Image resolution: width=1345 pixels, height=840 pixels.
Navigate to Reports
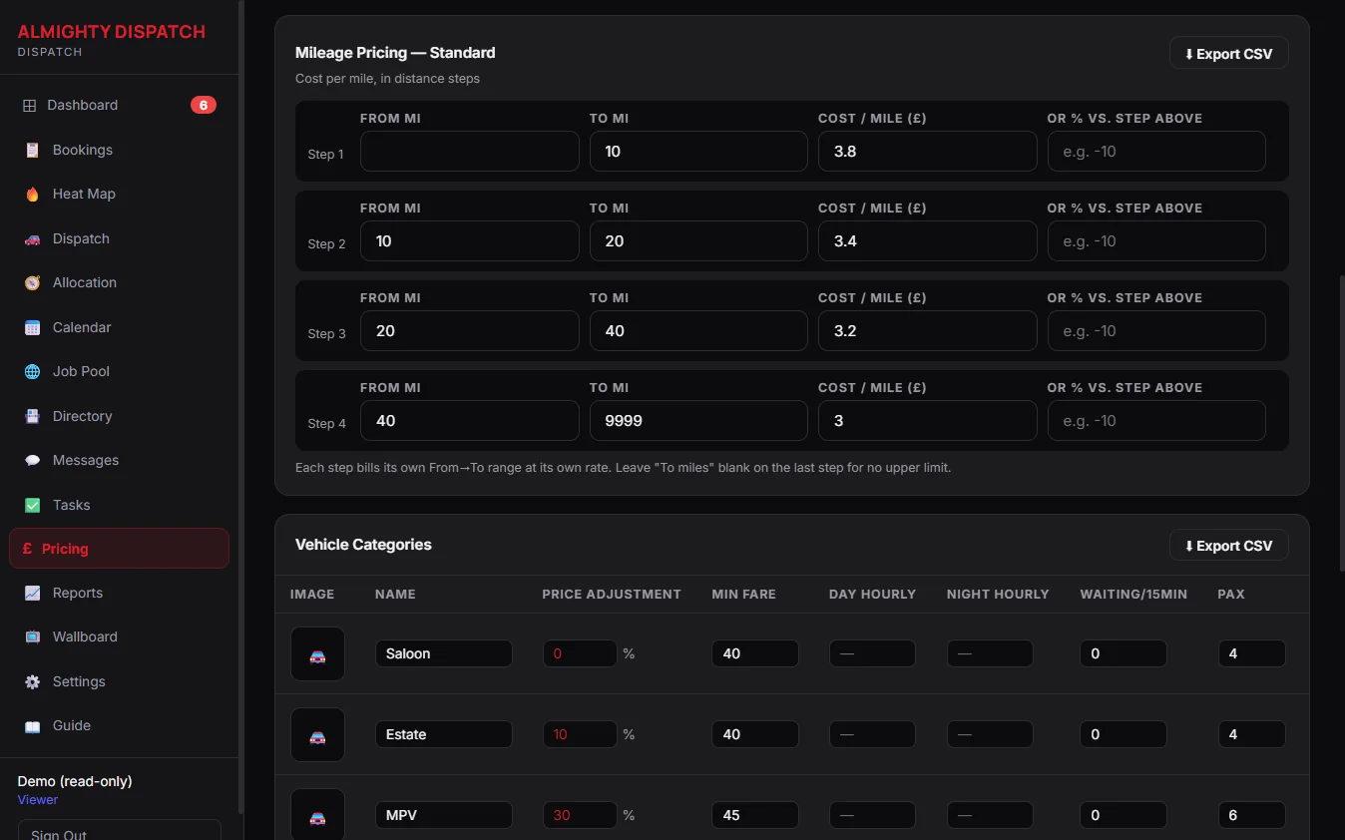[x=119, y=593]
